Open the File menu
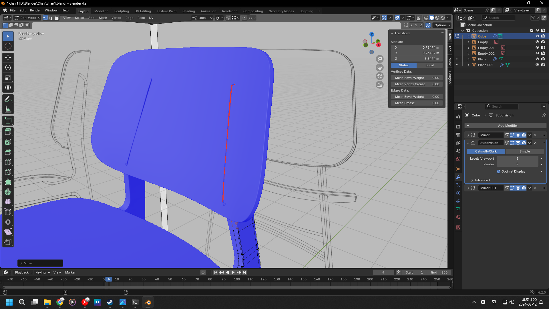Viewport: 549px width, 309px height. tap(13, 10)
